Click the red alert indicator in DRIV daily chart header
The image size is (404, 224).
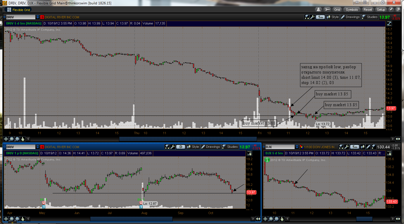[42, 147]
